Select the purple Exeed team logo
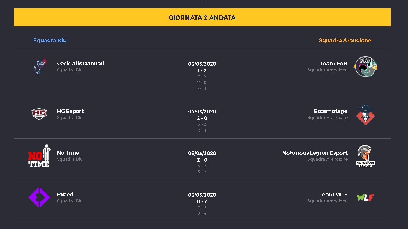 pyautogui.click(x=39, y=198)
